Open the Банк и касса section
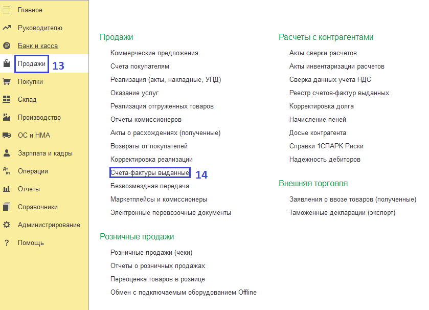Screen dimensions: 429x310 [38, 46]
